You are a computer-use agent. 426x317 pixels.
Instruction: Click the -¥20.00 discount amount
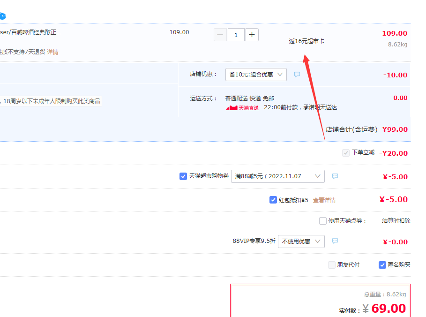point(393,153)
